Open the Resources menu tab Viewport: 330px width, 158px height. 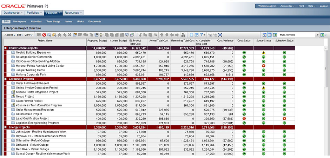coord(73,13)
